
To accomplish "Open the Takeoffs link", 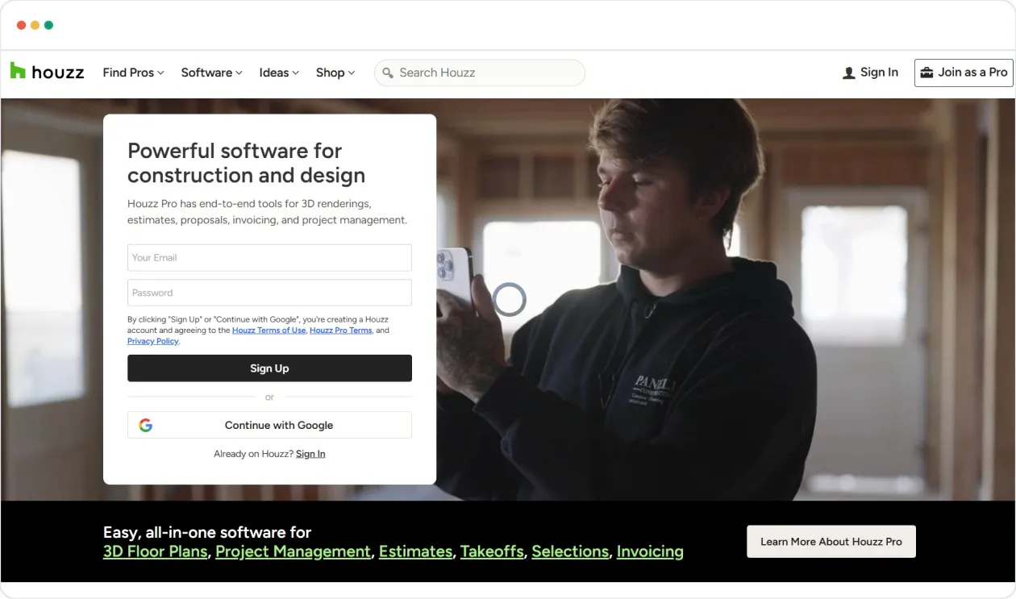I will click(492, 551).
